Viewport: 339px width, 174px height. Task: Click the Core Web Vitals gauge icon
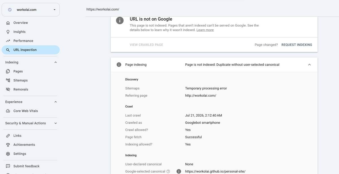pos(8,111)
